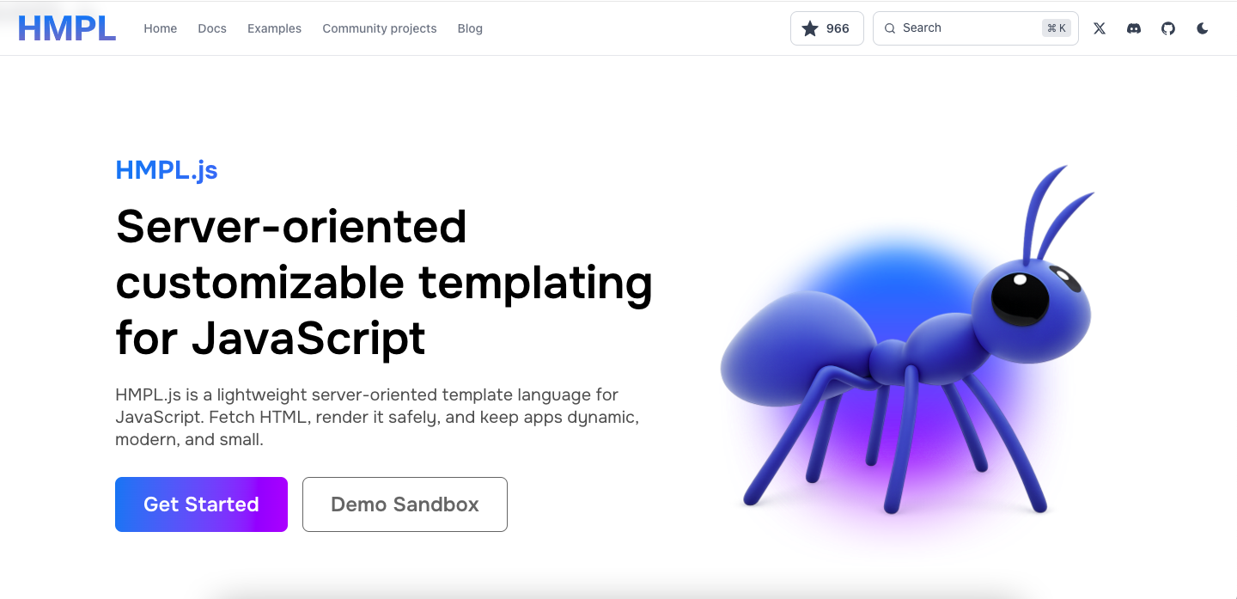The width and height of the screenshot is (1237, 599).
Task: Open the Demo Sandbox button
Action: tap(405, 504)
